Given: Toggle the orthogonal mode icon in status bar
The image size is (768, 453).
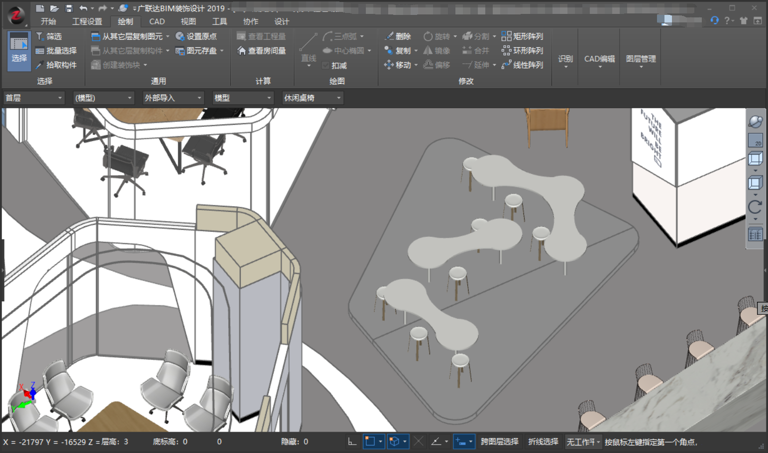Looking at the screenshot, I should click(352, 442).
